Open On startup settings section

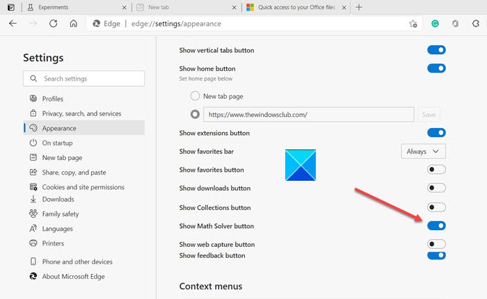(x=84, y=143)
